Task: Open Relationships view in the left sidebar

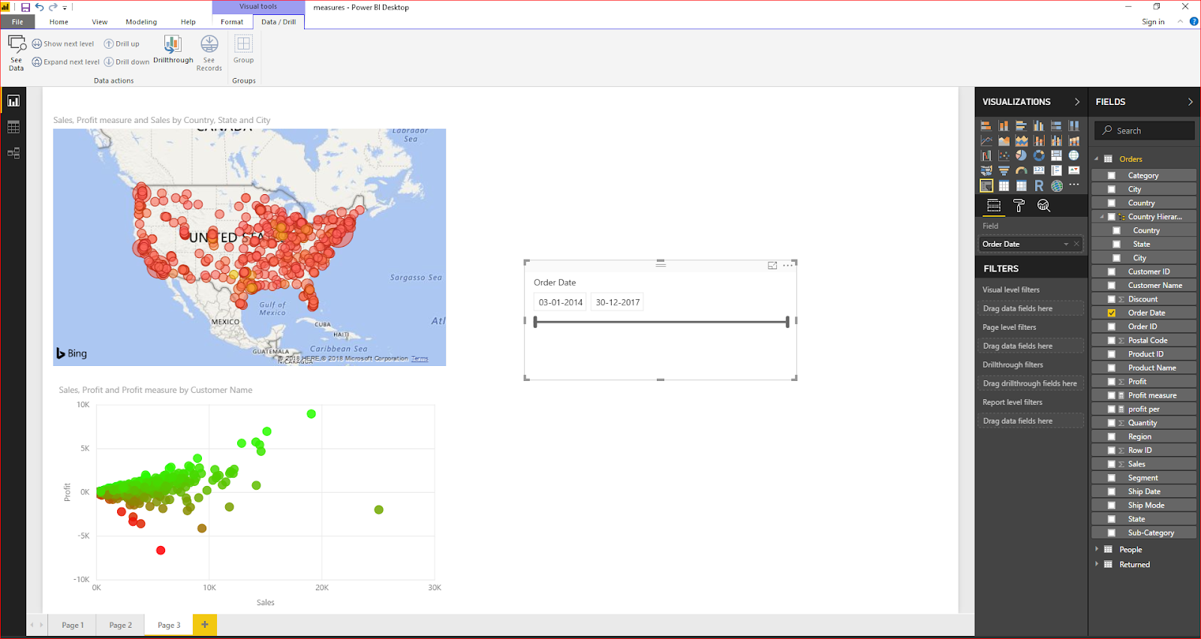Action: [14, 153]
